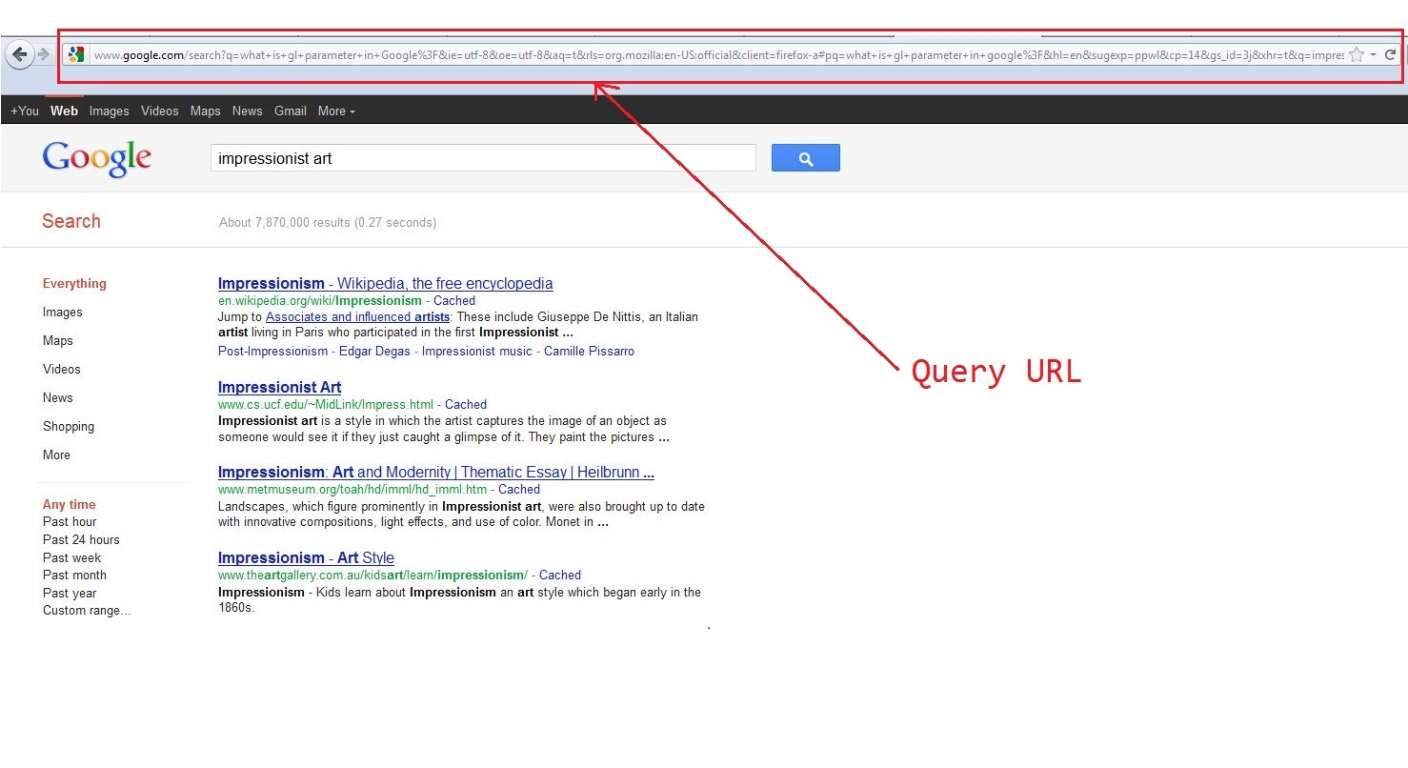Open the Camille Pissarro sitelink

589,352
